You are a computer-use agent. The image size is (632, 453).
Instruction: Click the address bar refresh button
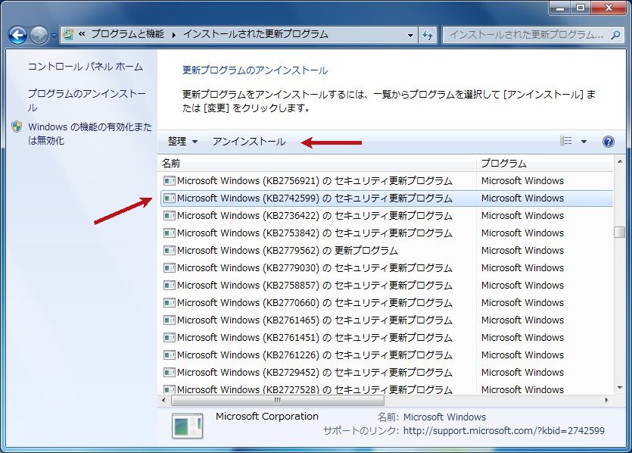[x=428, y=35]
